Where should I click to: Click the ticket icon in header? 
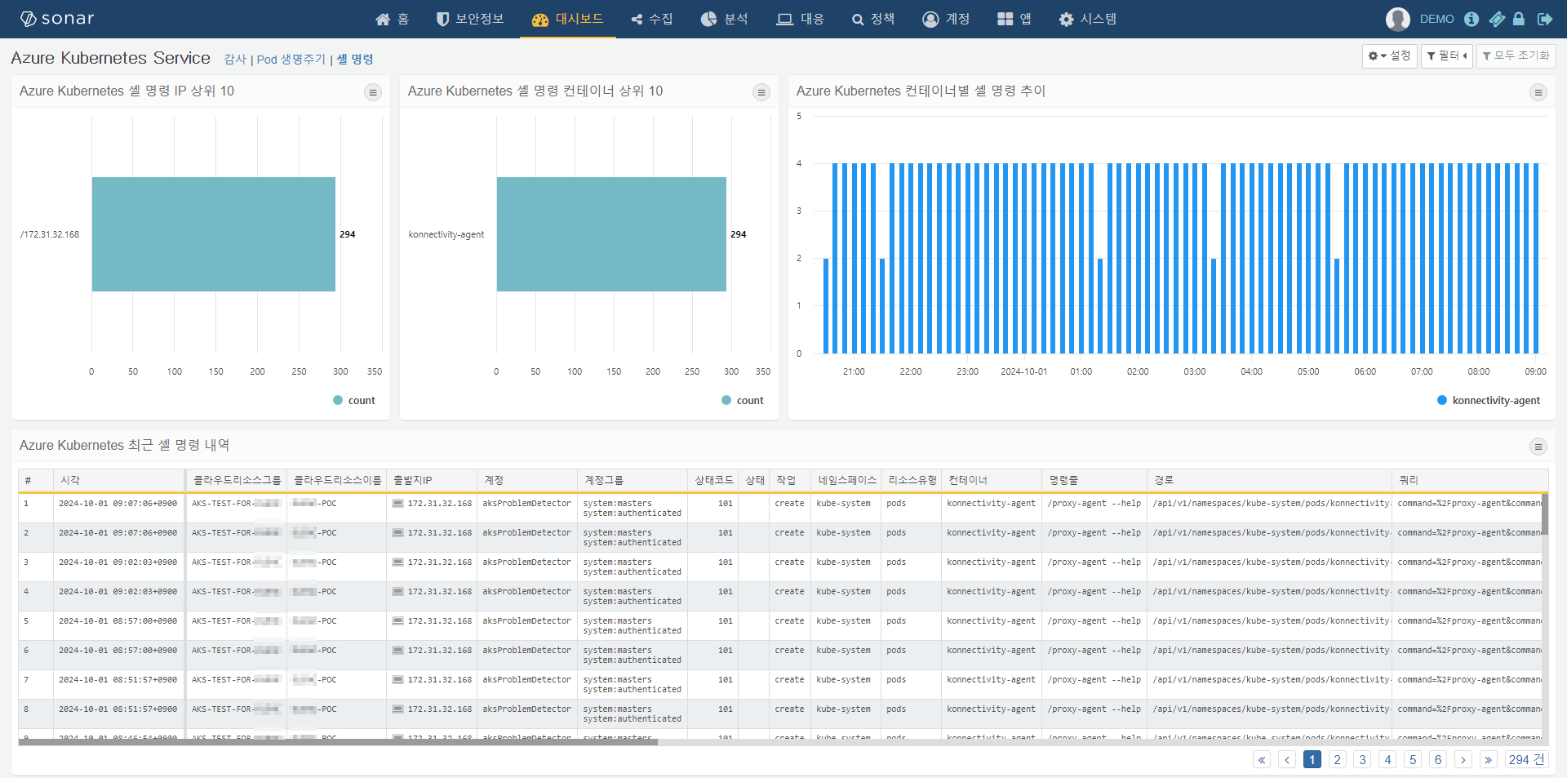point(1496,19)
